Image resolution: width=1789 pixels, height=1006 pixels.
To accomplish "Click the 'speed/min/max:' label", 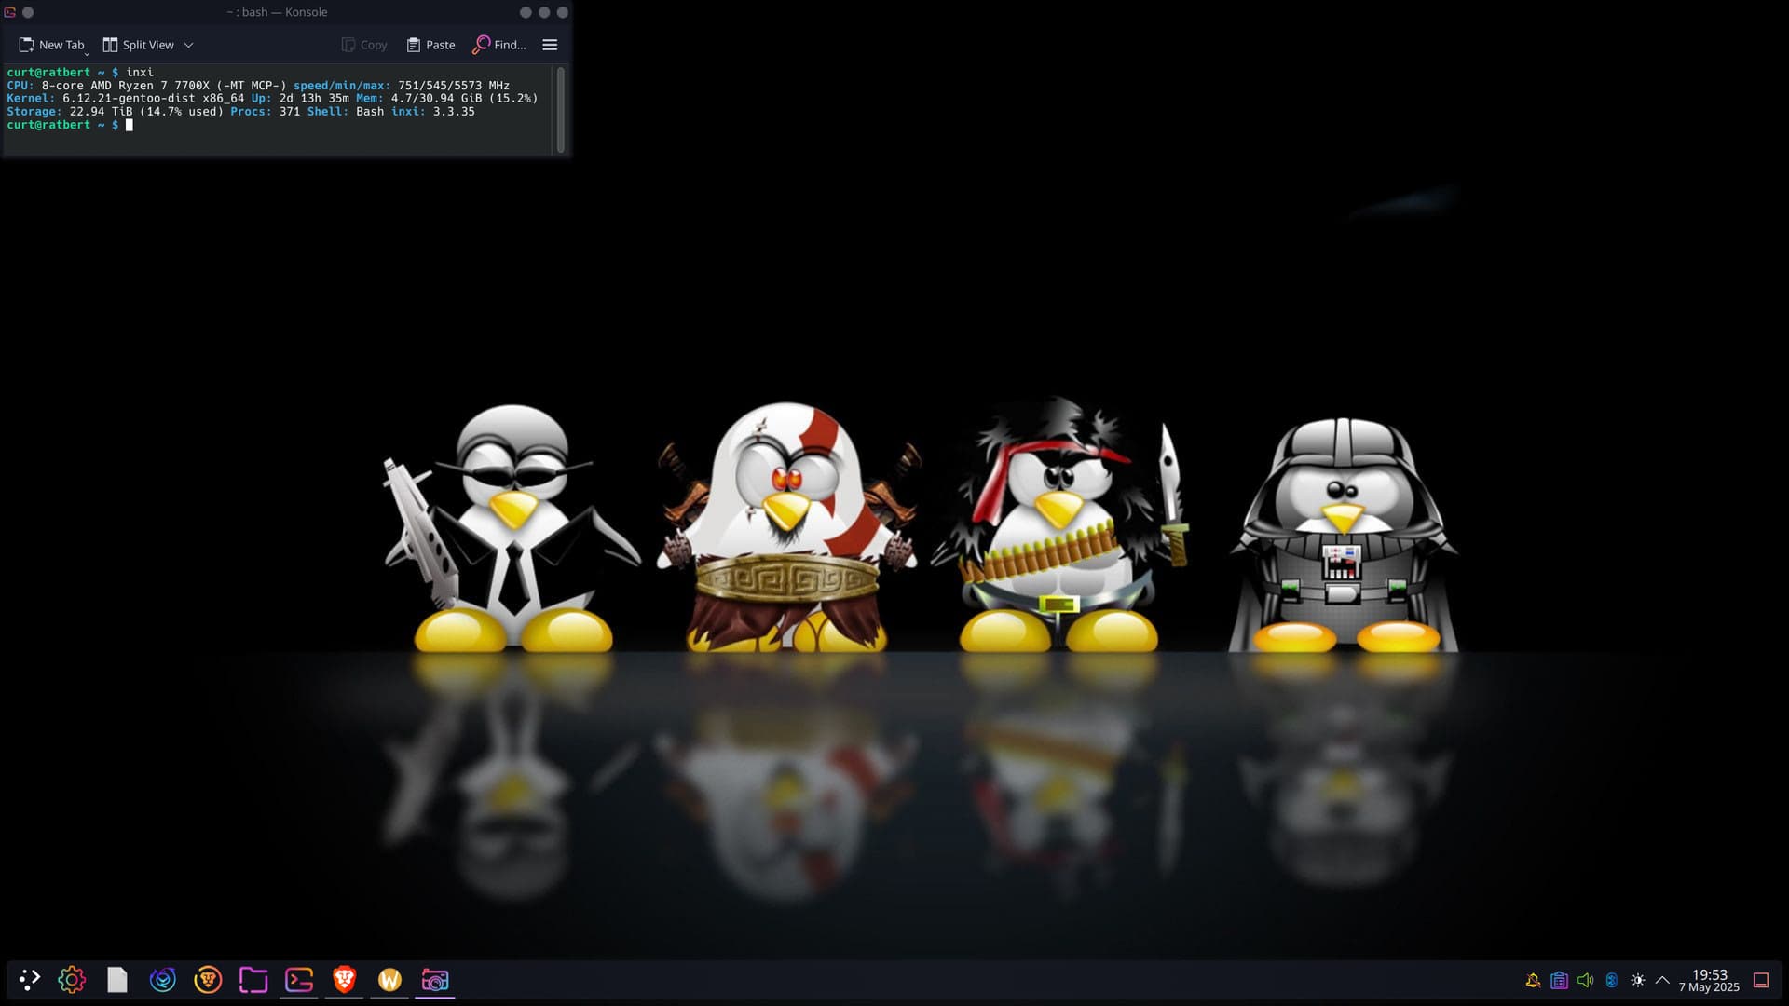I will 342,85.
